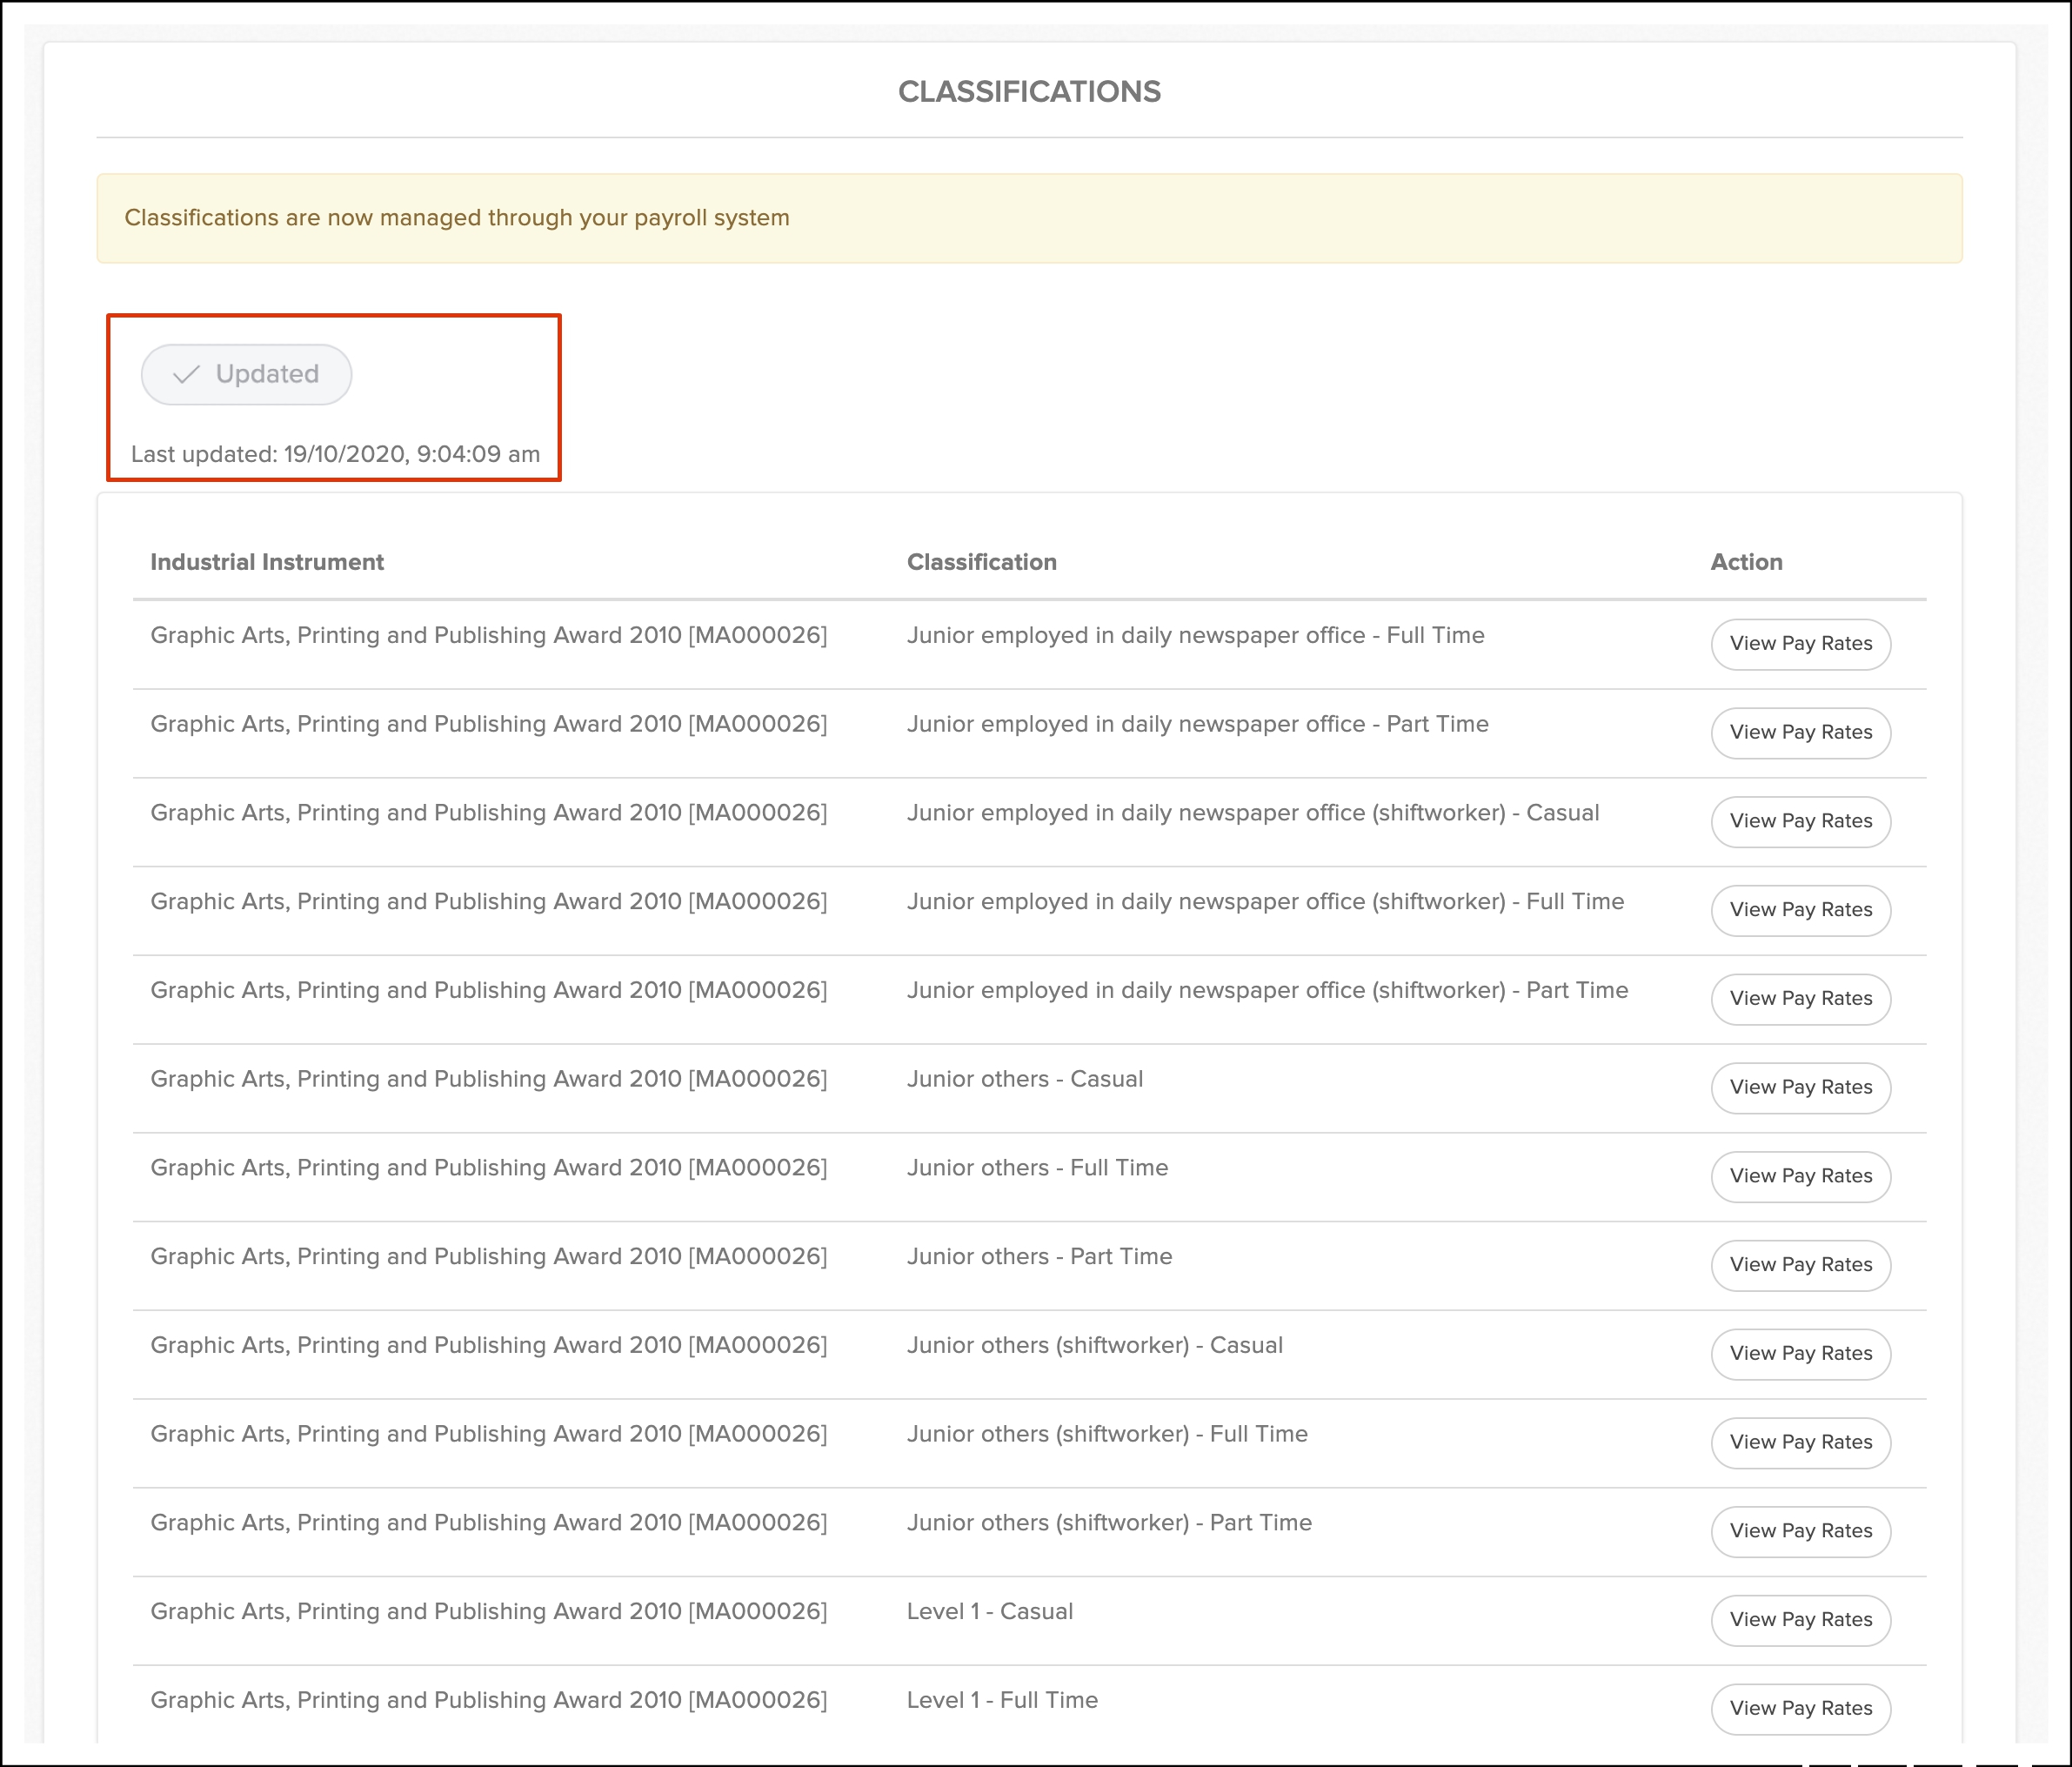View Pay Rates for Junior others Full Time
This screenshot has width=2072, height=1767.
pos(1800,1176)
